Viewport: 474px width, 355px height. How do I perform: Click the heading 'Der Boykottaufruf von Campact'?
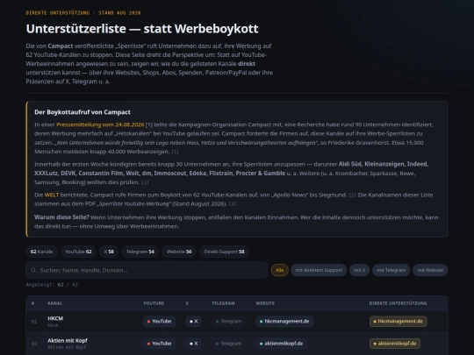pos(83,112)
